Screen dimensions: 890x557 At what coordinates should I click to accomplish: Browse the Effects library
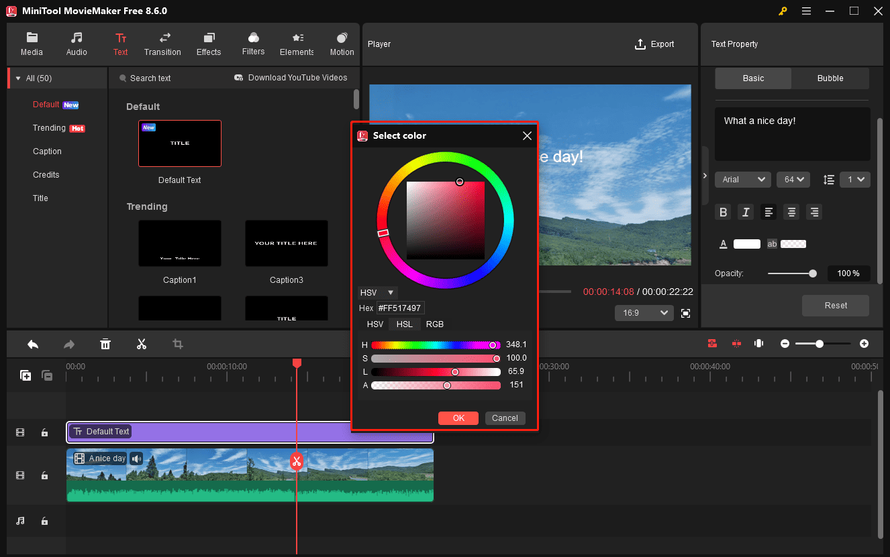208,44
